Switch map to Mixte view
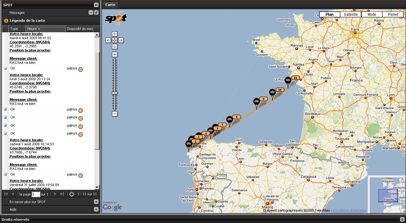 pyautogui.click(x=372, y=15)
